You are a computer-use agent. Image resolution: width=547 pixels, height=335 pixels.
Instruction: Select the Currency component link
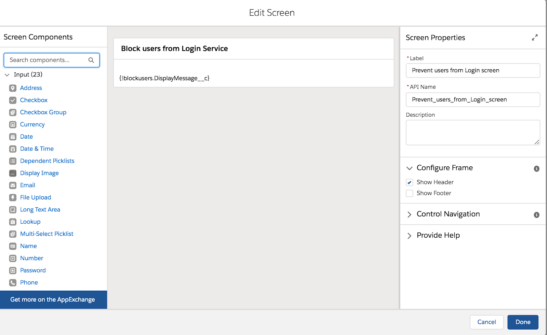pyautogui.click(x=32, y=124)
